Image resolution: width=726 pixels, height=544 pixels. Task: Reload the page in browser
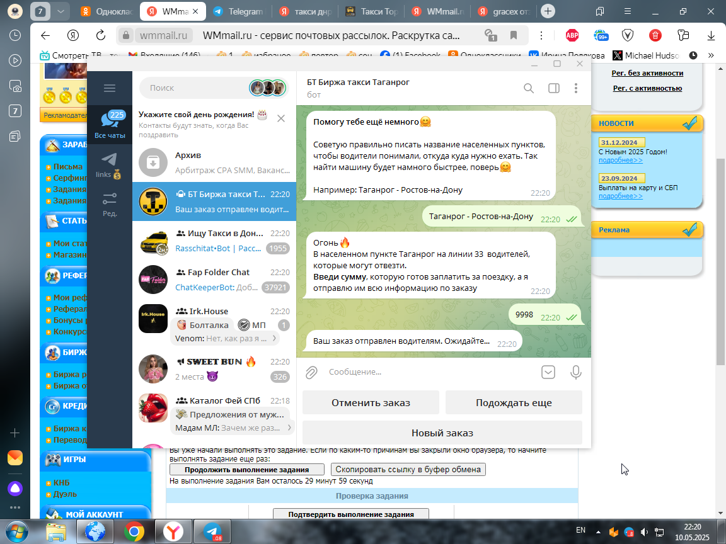[x=100, y=35]
